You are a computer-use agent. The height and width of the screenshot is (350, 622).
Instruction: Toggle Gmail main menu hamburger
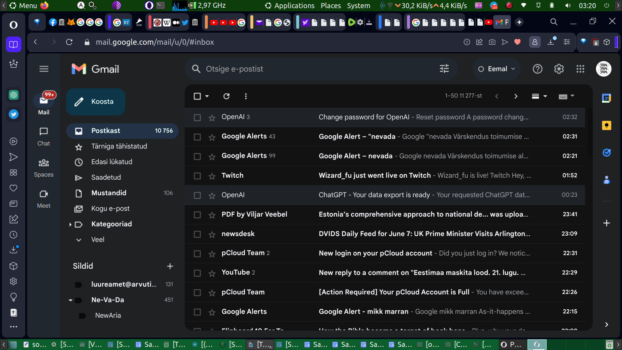(x=44, y=69)
